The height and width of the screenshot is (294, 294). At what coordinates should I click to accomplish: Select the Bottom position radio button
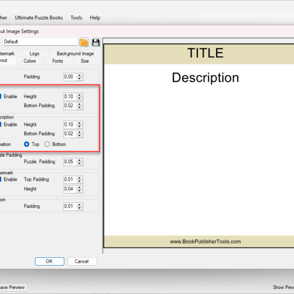[48, 145]
